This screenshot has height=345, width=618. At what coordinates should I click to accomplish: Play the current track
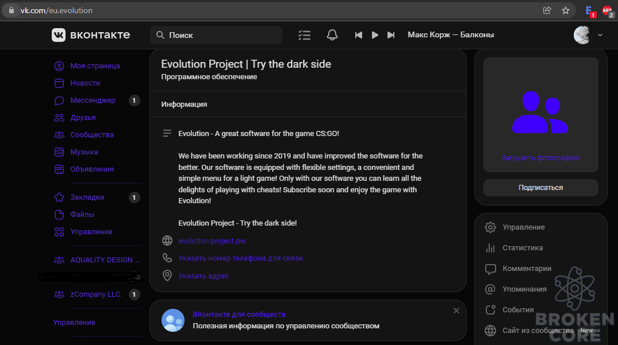pyautogui.click(x=375, y=35)
